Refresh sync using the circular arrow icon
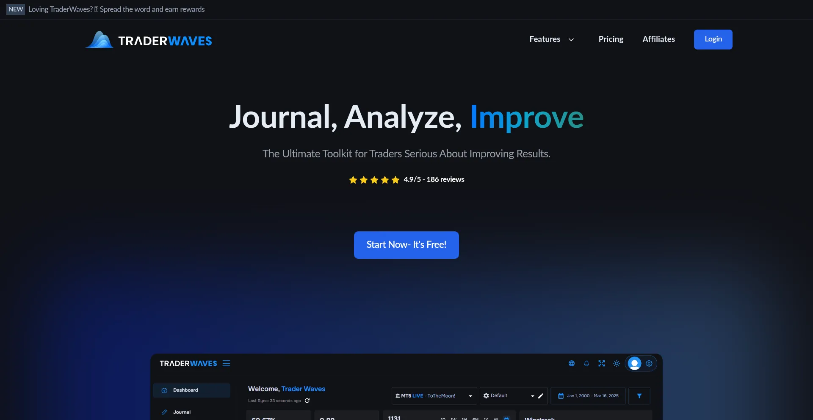 pos(307,401)
